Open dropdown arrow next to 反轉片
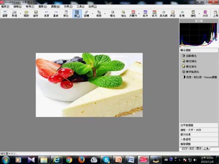 (139, 14)
